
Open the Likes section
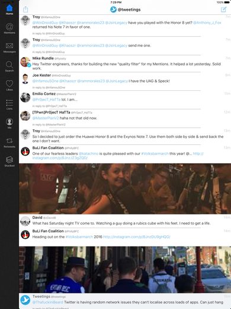click(9, 86)
